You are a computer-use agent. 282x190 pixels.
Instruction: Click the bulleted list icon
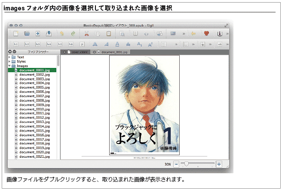[x=186, y=44]
